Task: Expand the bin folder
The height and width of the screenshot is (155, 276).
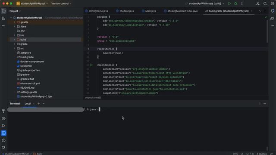Action: point(15,35)
